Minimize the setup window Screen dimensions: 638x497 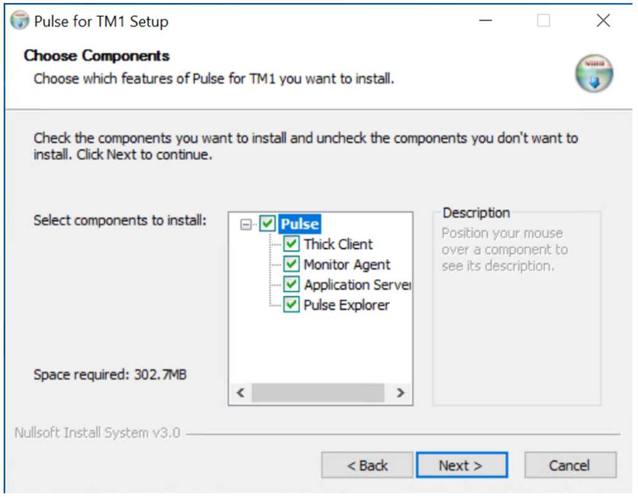pos(486,21)
